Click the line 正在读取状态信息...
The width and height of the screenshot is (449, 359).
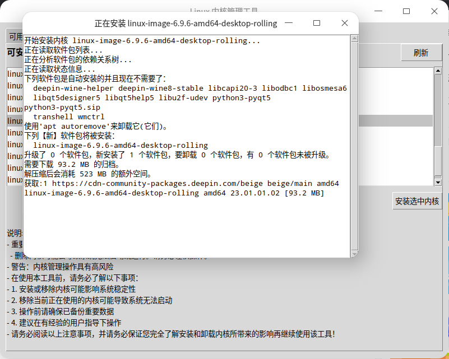point(59,69)
